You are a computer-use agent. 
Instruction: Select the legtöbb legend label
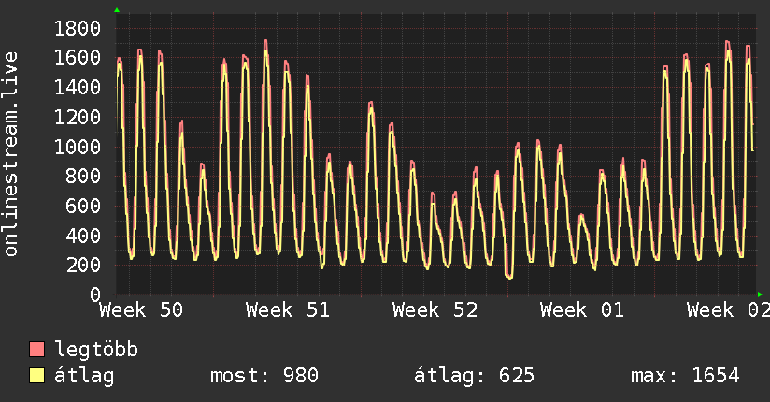96,350
